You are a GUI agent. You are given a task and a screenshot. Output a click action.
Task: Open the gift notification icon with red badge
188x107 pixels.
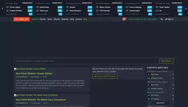124,19
